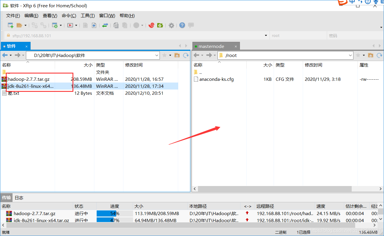Screen dimensions: 384x236
Task: Click the 密码 password field
Action: tap(355, 36)
